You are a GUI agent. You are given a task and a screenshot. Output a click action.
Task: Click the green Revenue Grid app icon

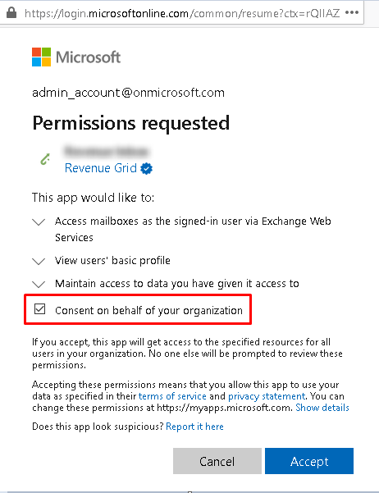(x=46, y=159)
